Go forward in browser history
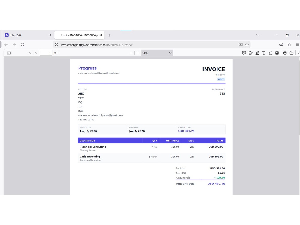The height and width of the screenshot is (225, 300). pos(14,45)
